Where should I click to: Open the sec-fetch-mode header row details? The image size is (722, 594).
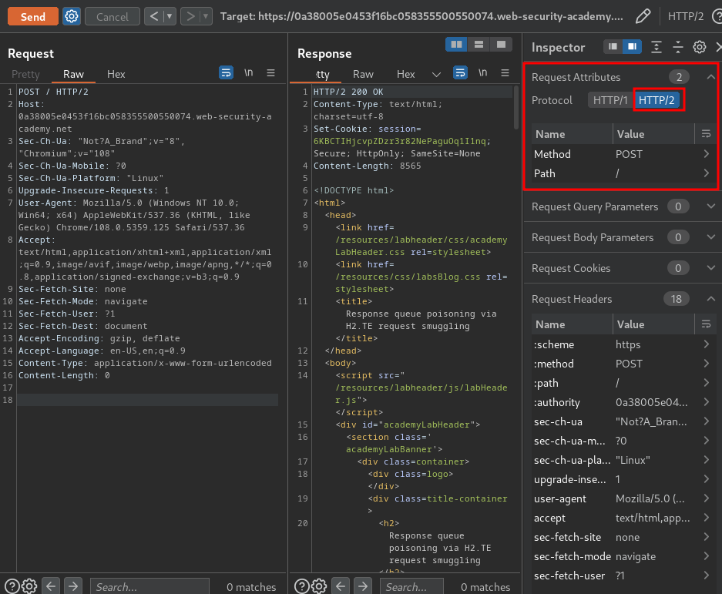point(706,556)
